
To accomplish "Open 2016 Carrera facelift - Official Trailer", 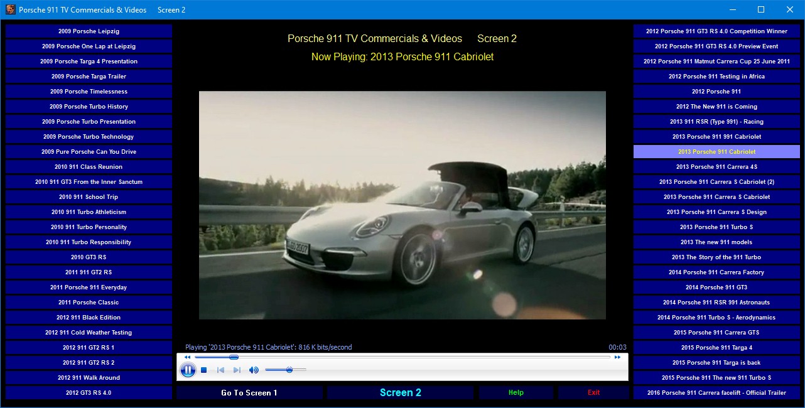I will coord(716,393).
